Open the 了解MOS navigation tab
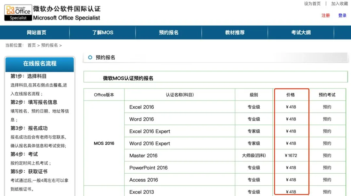This screenshot has height=196, width=351. pos(103,33)
